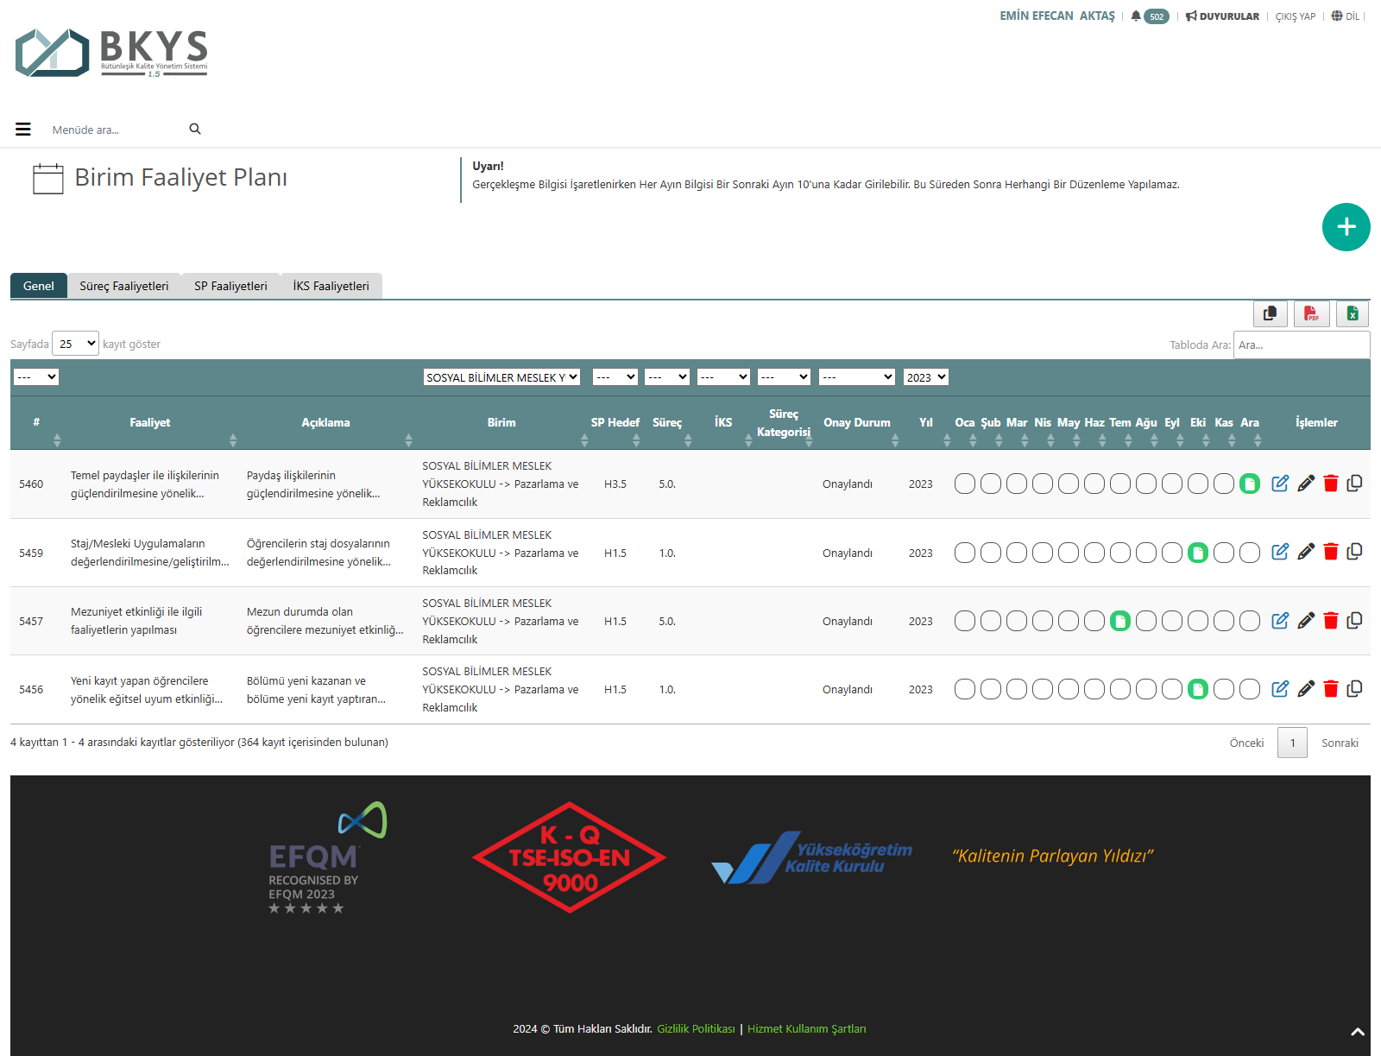Export table to Excel file
Screen dimensions: 1381x1056
(1353, 313)
